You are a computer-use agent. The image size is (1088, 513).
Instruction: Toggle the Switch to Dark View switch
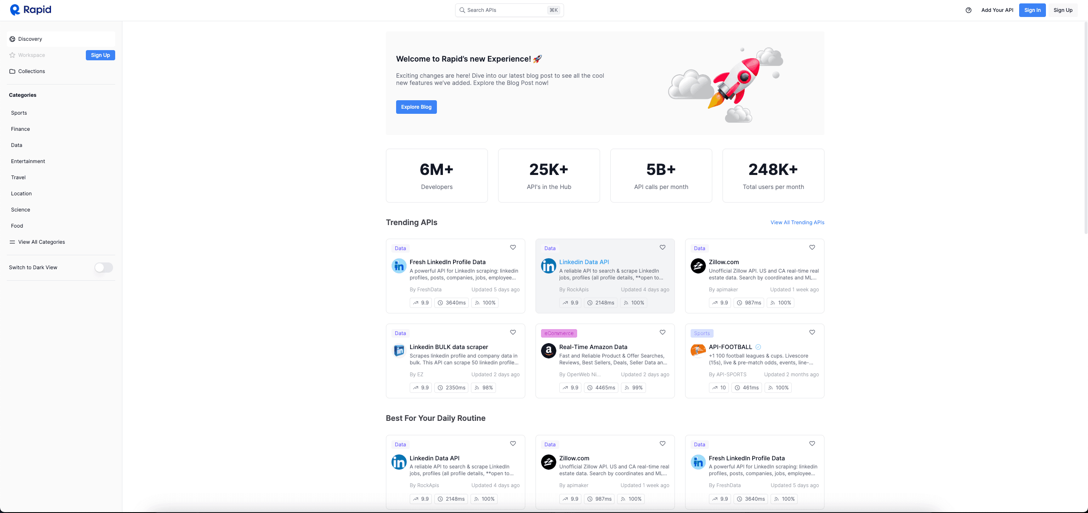[x=104, y=268]
